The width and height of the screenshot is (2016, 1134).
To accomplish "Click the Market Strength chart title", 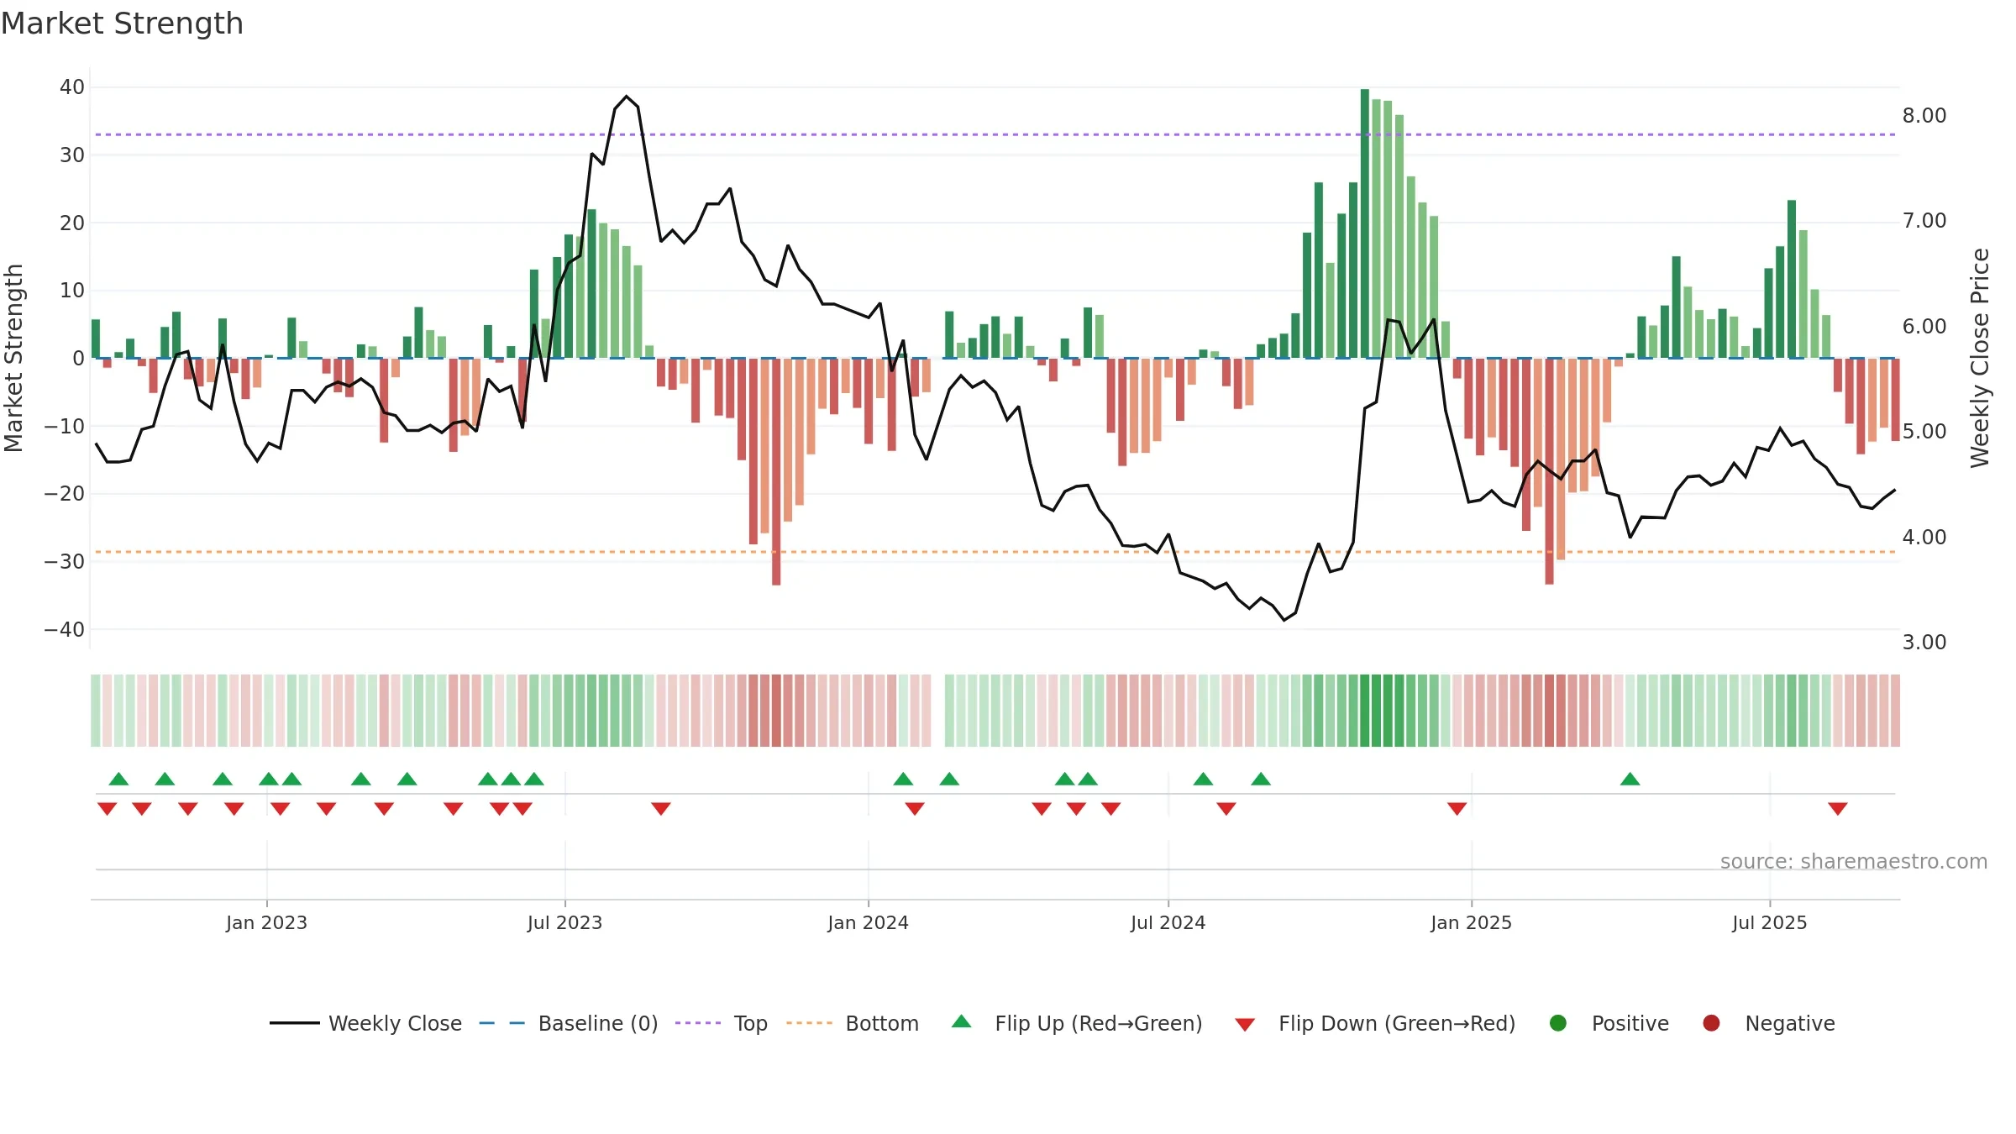I will [x=122, y=24].
